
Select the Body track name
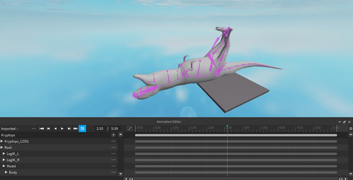click(13, 172)
